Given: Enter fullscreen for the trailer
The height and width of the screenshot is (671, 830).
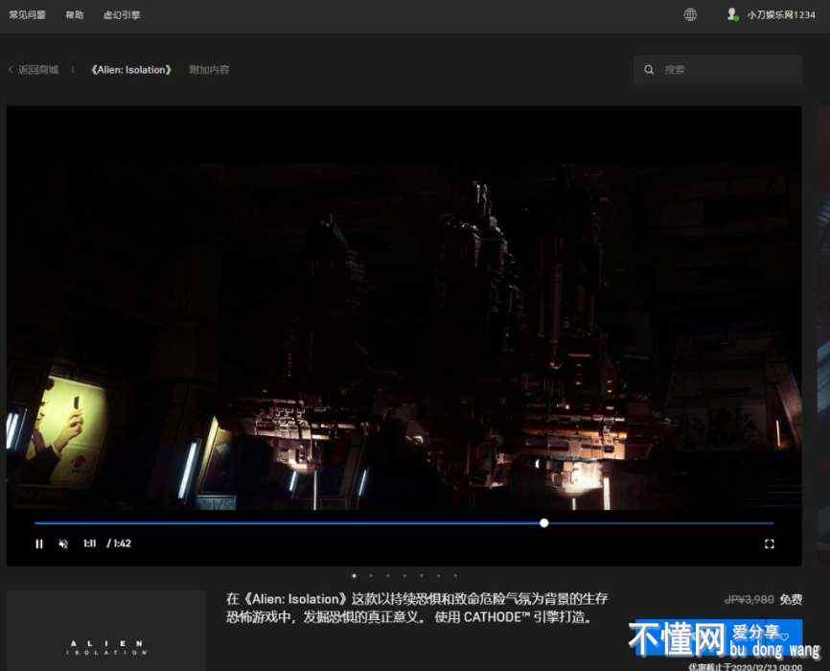Looking at the screenshot, I should click(x=769, y=544).
